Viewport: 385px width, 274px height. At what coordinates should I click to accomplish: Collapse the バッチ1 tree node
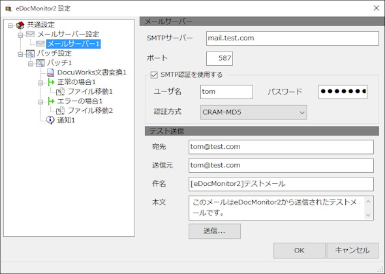31,63
